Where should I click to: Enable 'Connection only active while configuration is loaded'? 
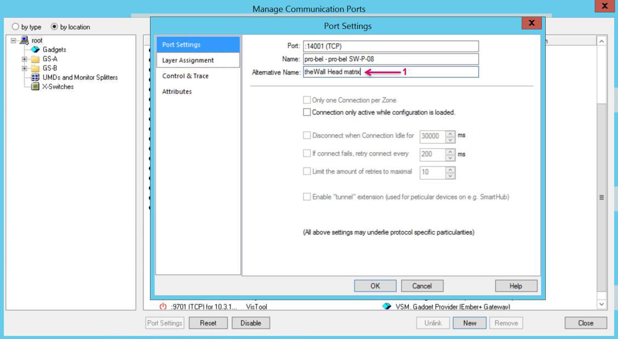(307, 112)
